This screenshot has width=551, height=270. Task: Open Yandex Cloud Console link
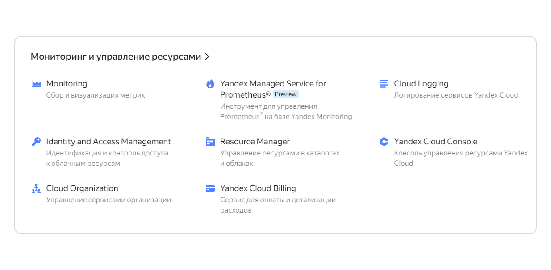pos(436,142)
